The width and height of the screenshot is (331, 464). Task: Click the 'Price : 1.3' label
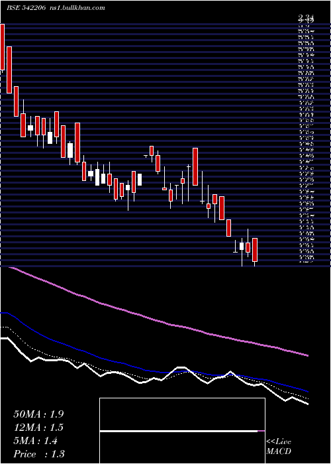tap(39, 454)
